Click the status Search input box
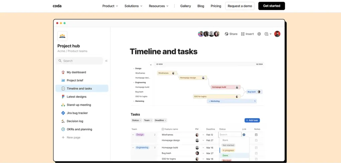The image size is (341, 163). 230,135
